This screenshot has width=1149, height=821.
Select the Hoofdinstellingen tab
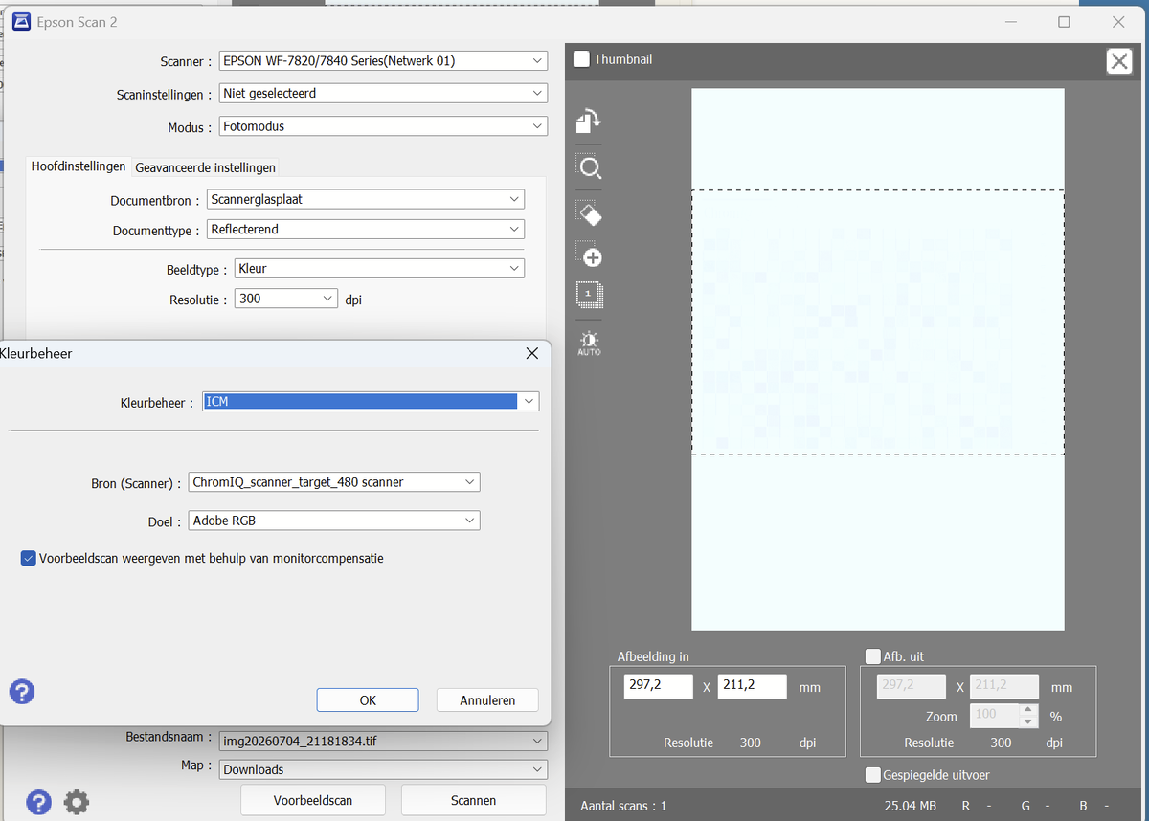point(79,166)
